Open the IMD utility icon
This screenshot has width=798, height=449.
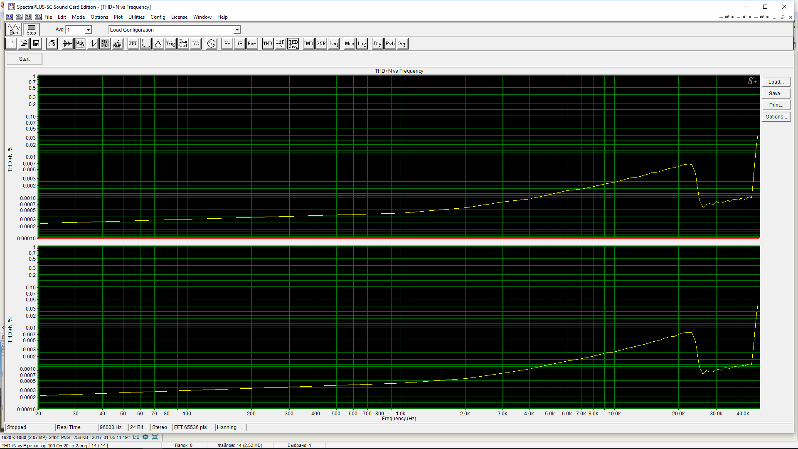(308, 44)
